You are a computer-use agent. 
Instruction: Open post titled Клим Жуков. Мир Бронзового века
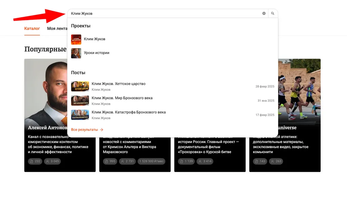coord(122,98)
